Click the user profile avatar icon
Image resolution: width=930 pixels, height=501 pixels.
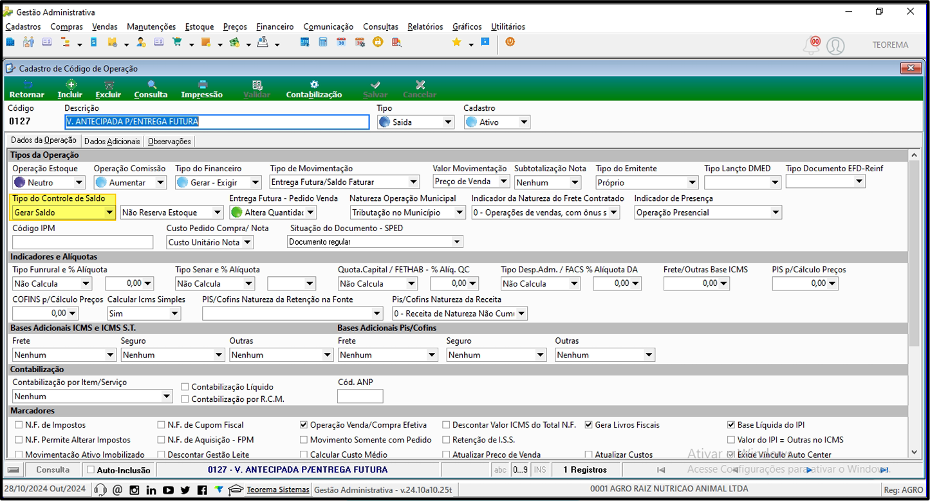click(835, 46)
